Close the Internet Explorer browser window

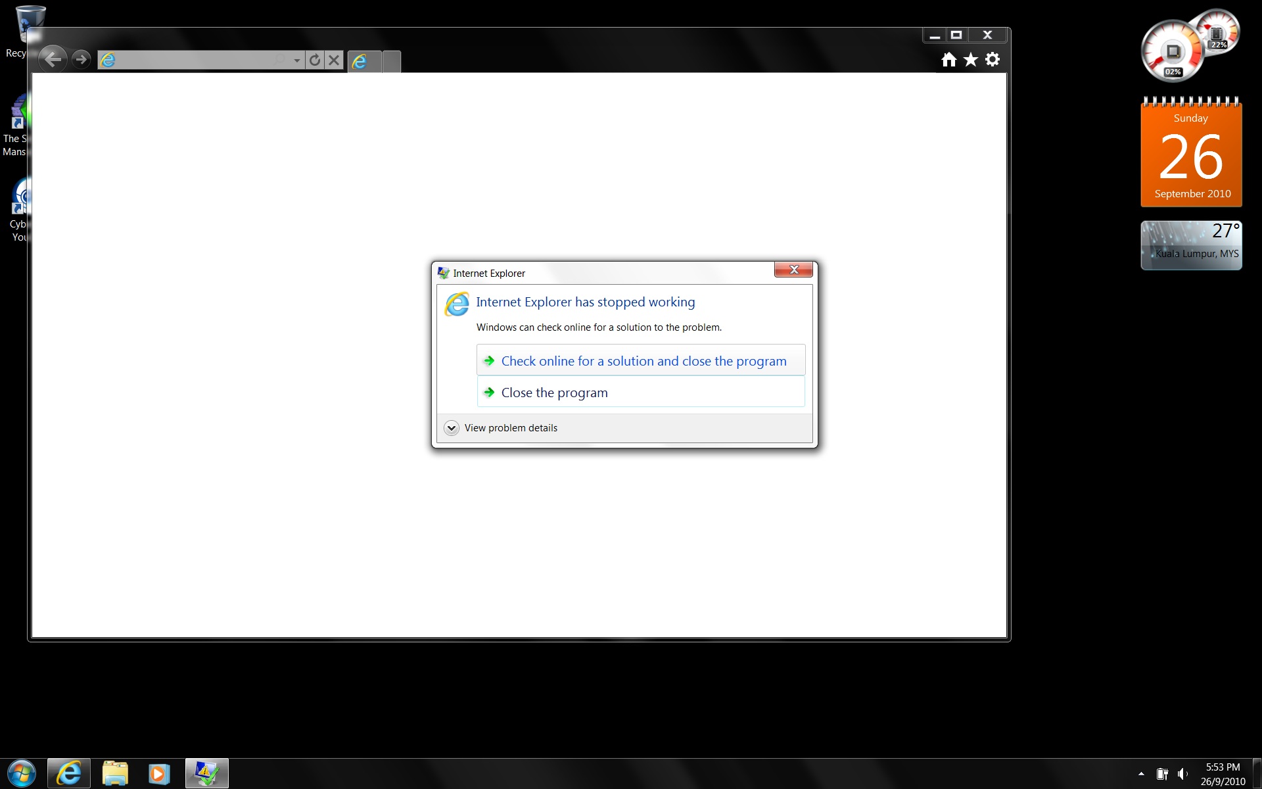(x=987, y=36)
